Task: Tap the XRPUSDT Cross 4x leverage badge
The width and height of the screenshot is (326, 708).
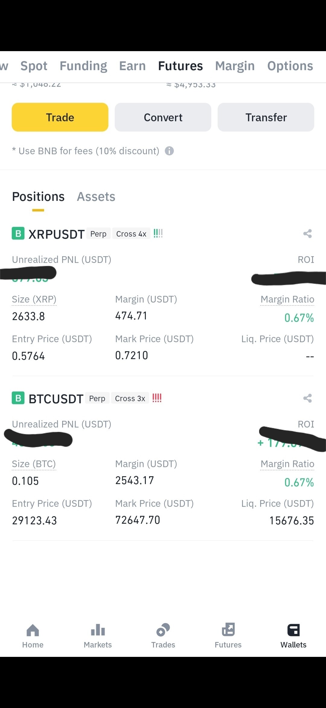Action: tap(131, 234)
